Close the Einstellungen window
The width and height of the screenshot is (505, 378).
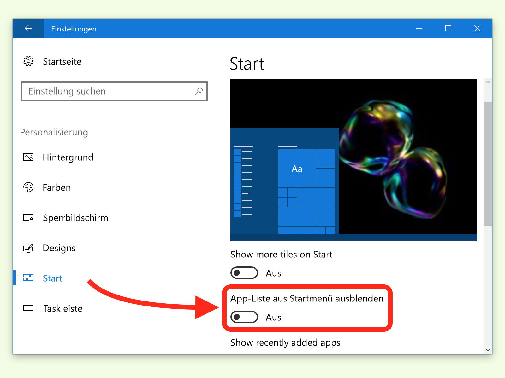click(x=477, y=29)
